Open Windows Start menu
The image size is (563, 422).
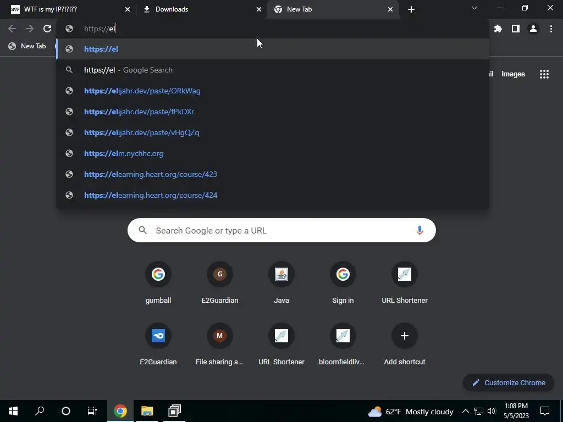(x=13, y=411)
